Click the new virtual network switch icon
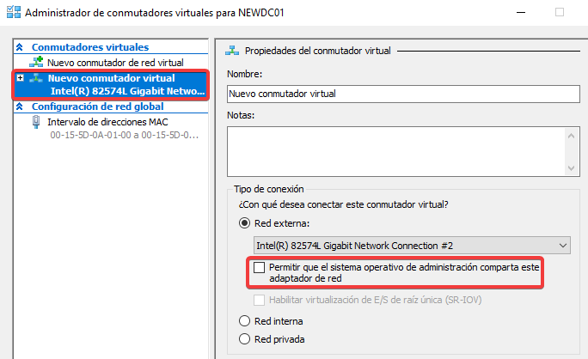The height and width of the screenshot is (359, 588). 36,62
